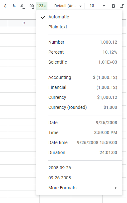Select column C header
This screenshot has height=203, width=127.
22,23
